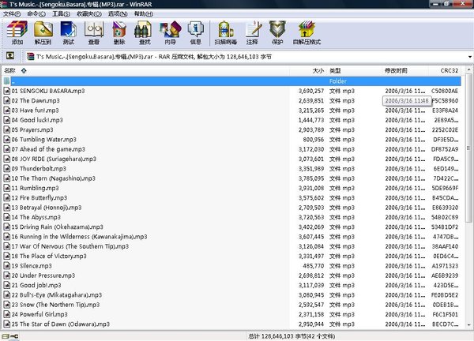The width and height of the screenshot is (474, 341).
Task: Open the Tools (工具) menu
Action: (x=62, y=14)
